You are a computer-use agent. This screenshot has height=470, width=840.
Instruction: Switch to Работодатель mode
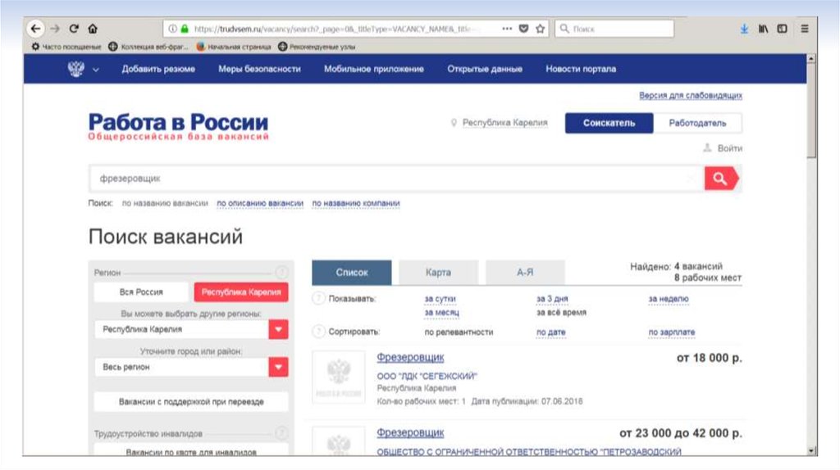click(x=697, y=123)
